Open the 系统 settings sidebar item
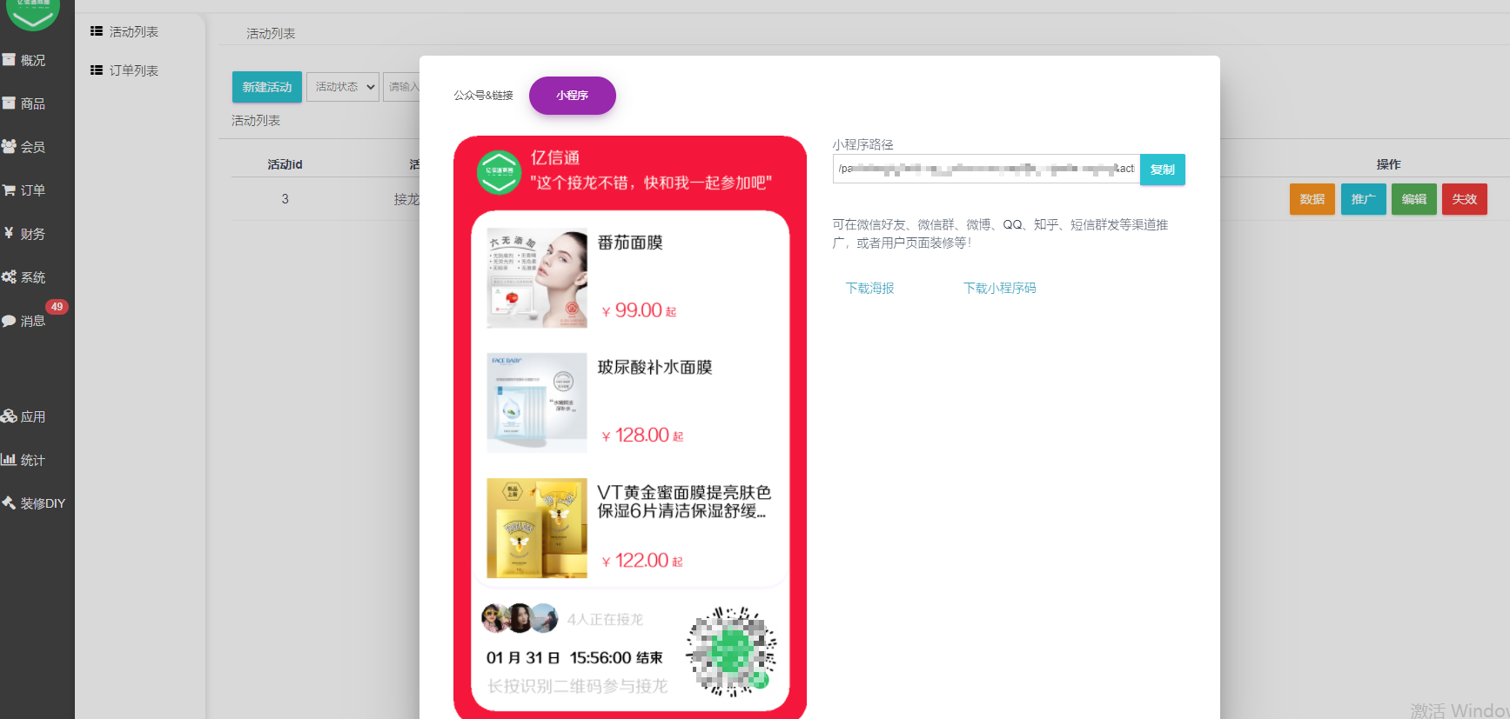The width and height of the screenshot is (1510, 719). [24, 277]
